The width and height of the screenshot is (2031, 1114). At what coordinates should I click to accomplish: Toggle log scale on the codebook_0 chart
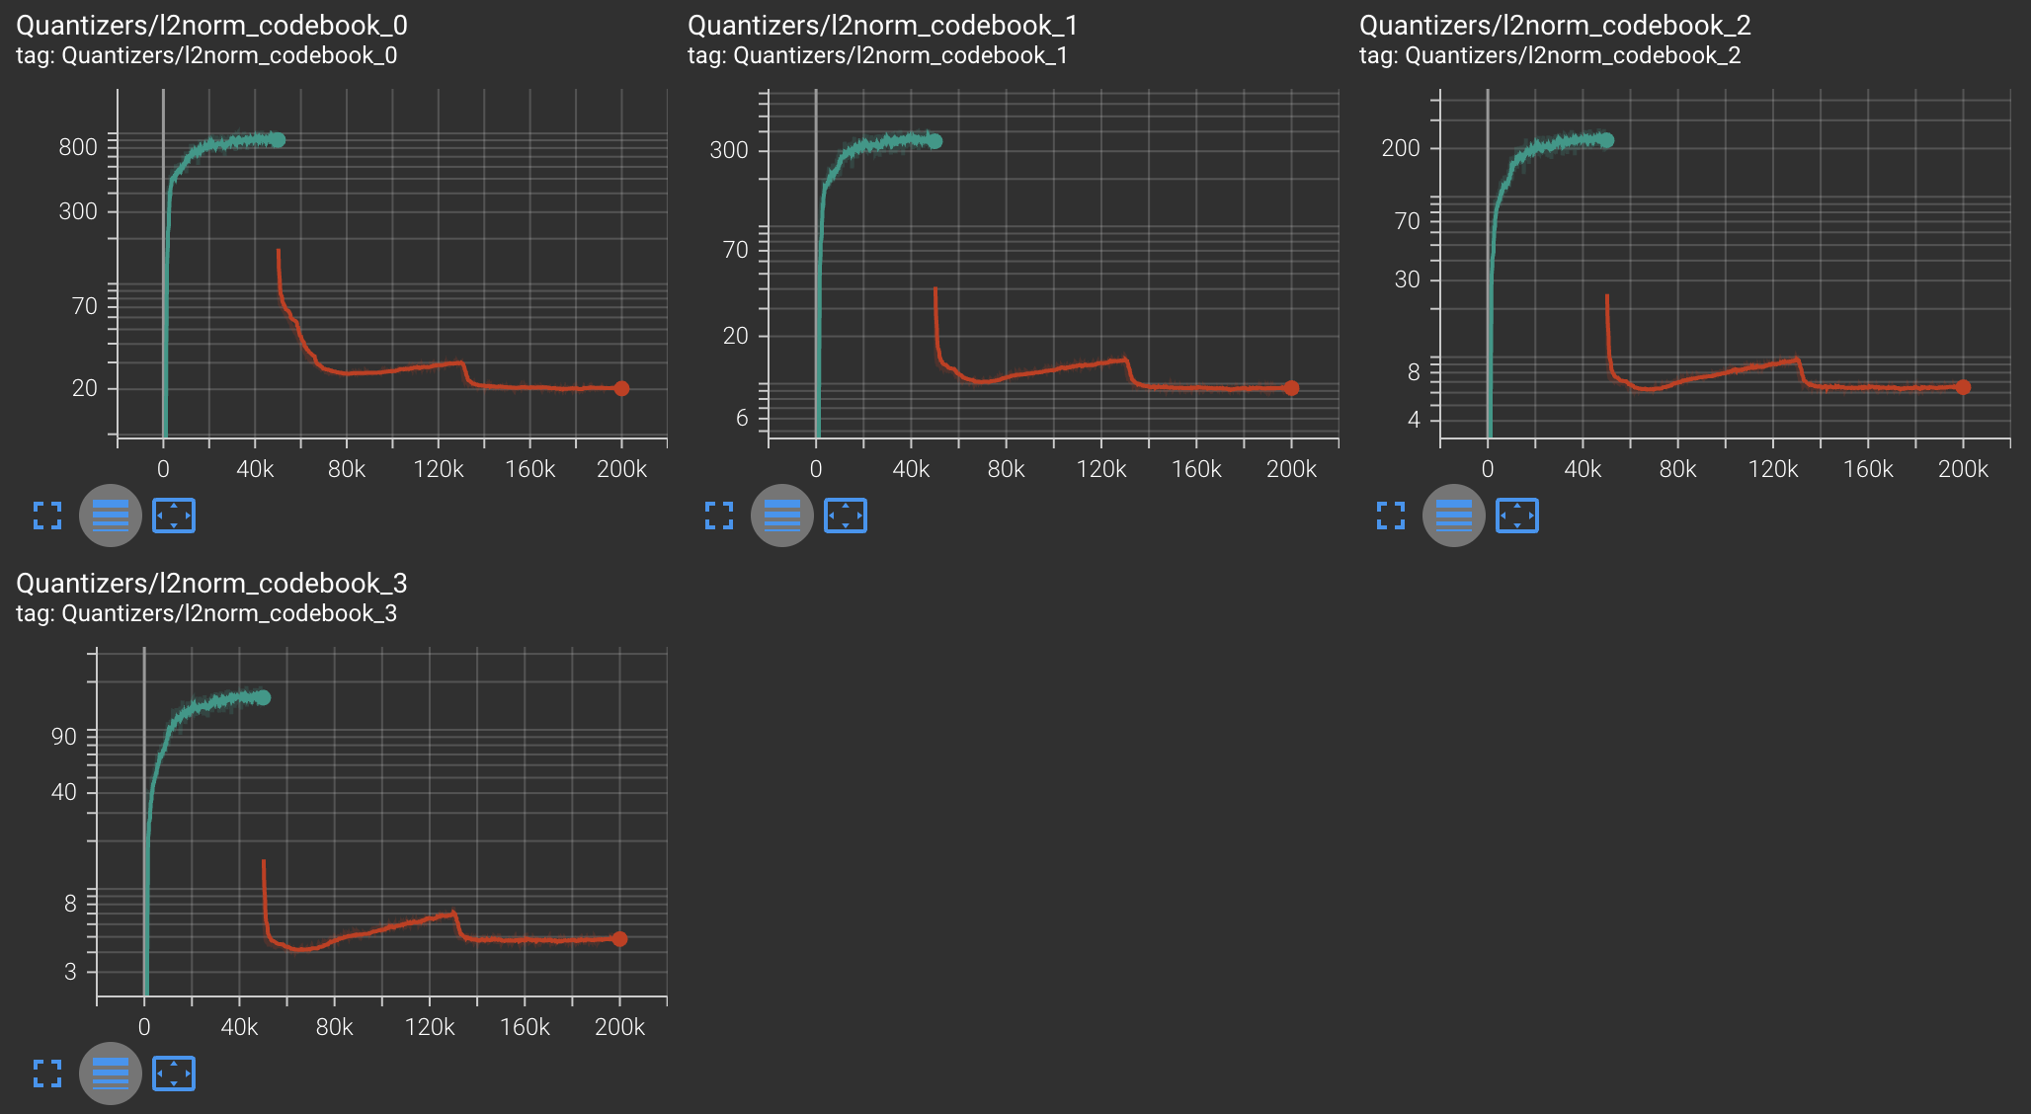(111, 516)
